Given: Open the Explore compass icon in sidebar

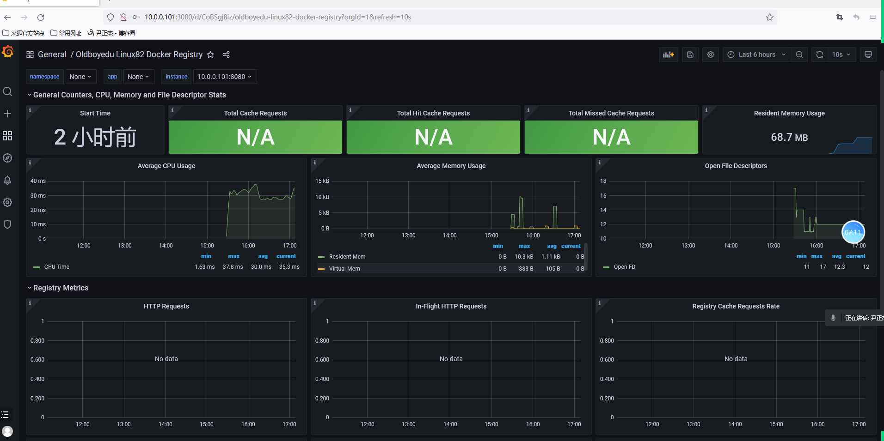Looking at the screenshot, I should [x=7, y=158].
